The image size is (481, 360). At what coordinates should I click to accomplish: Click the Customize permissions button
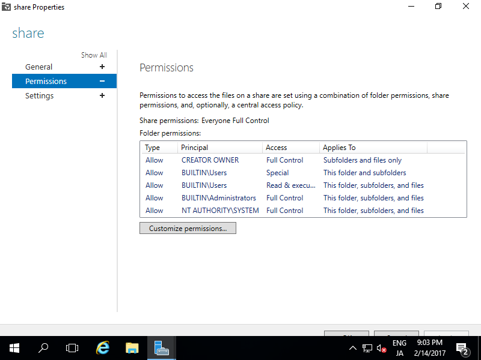pyautogui.click(x=188, y=228)
